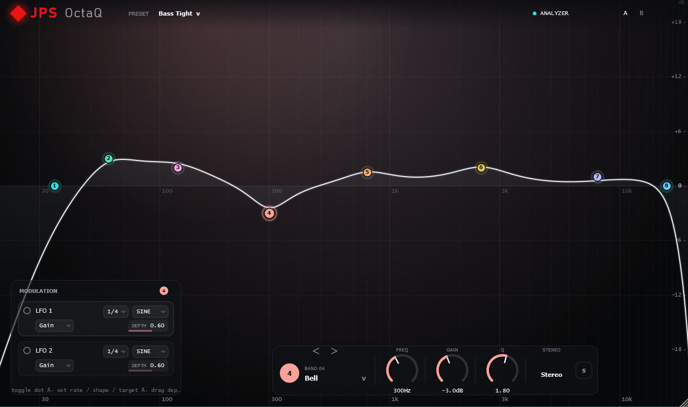Click the +18 dB scale label

click(676, 22)
